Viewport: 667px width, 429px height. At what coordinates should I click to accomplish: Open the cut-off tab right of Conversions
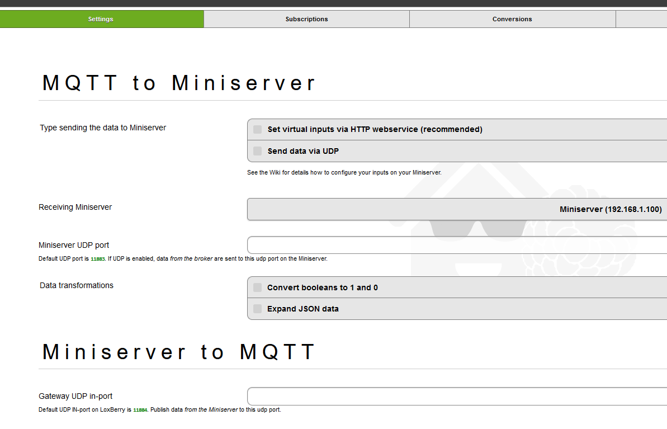pos(641,19)
